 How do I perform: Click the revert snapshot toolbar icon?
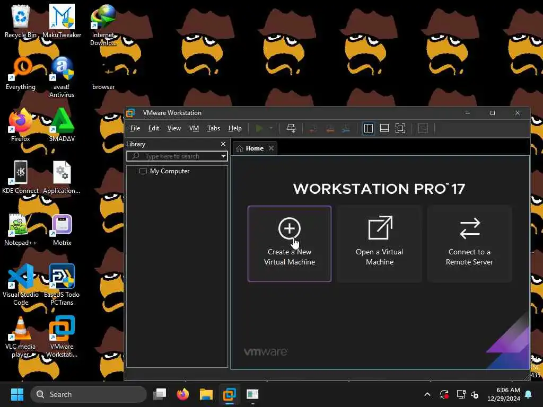[x=330, y=128]
